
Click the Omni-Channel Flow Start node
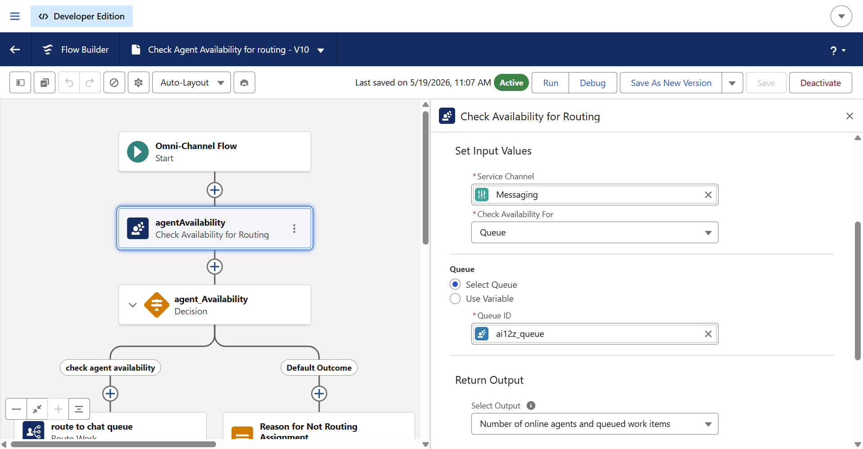point(215,152)
